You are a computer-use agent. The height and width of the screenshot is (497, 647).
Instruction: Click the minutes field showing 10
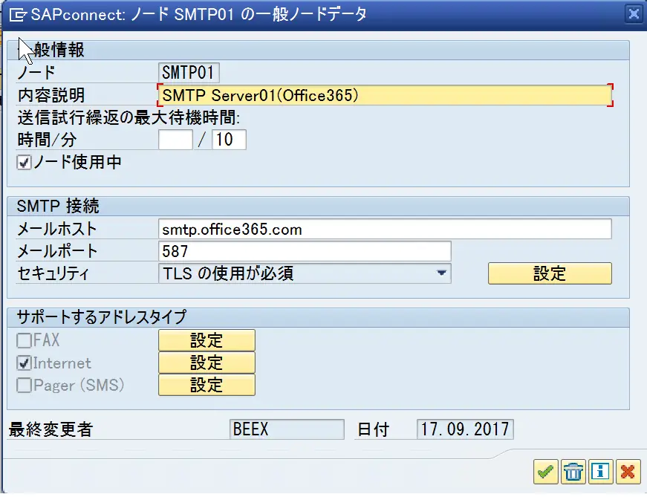(229, 140)
